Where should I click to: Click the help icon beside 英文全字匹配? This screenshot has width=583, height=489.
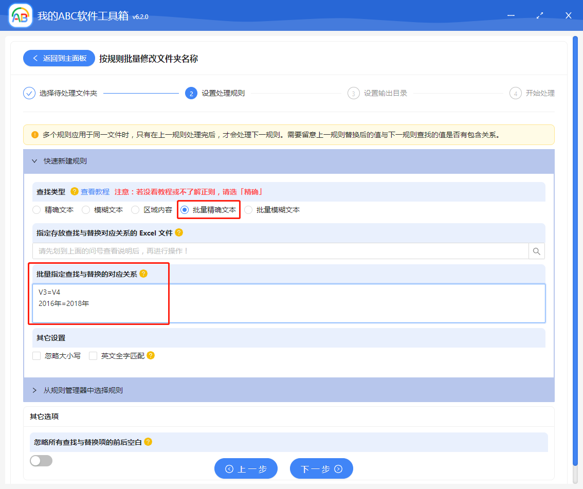[x=150, y=355]
